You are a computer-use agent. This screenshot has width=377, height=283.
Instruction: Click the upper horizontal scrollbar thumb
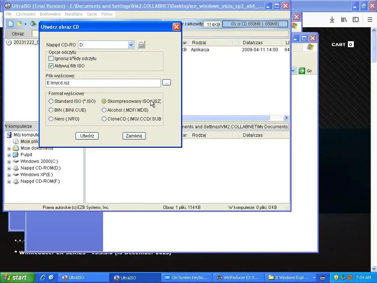[226, 118]
